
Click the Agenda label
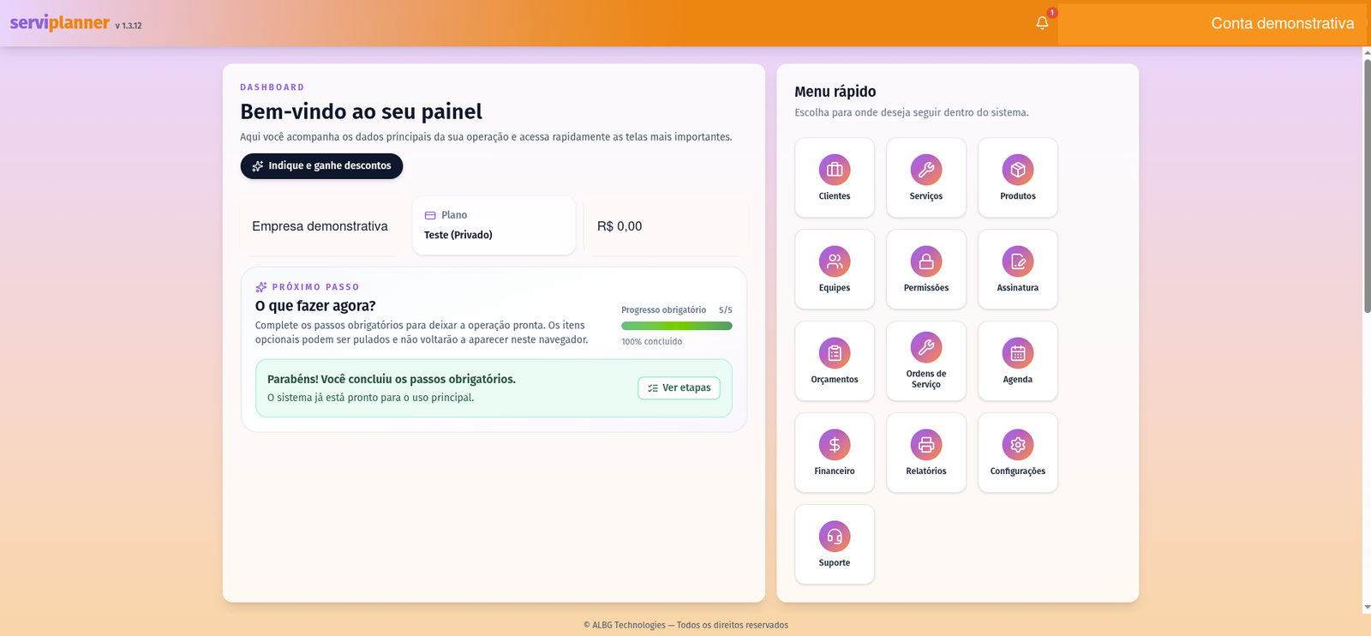coord(1018,380)
